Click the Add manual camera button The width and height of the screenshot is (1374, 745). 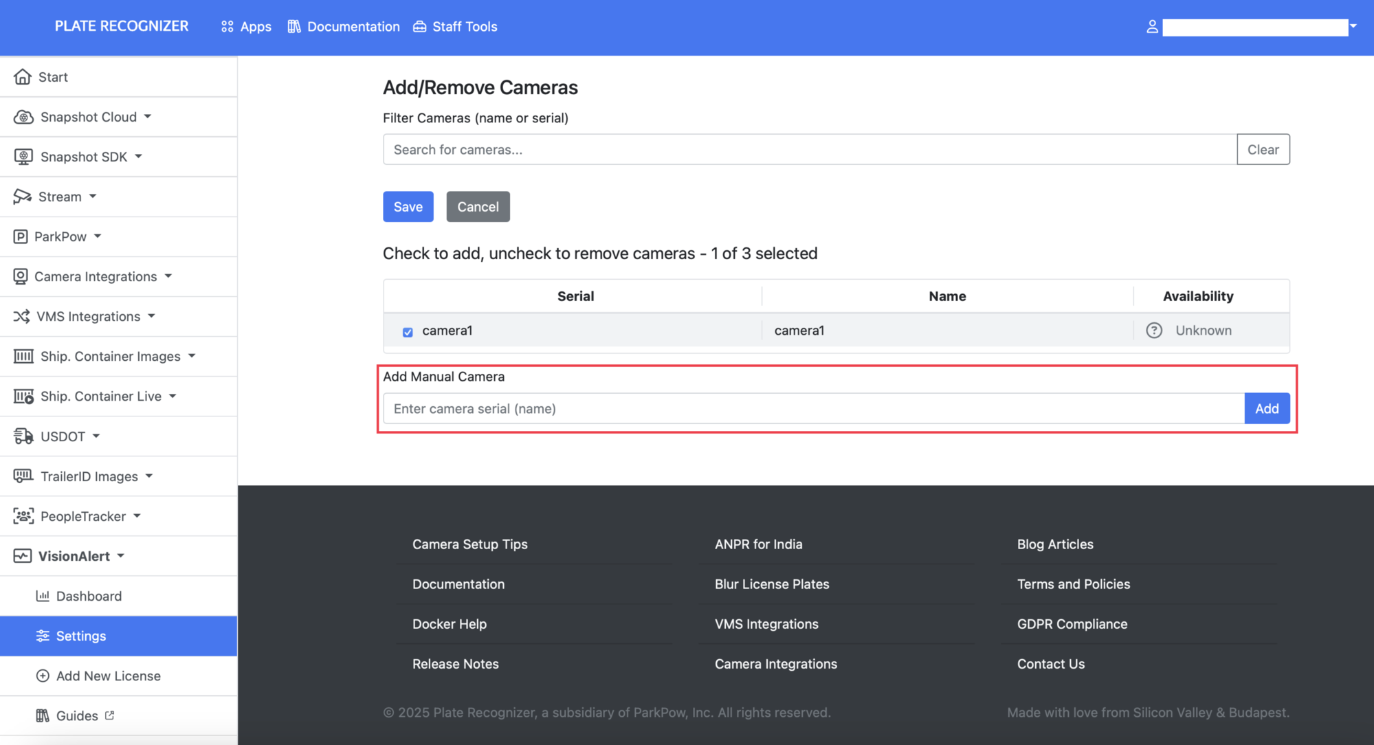(1266, 408)
